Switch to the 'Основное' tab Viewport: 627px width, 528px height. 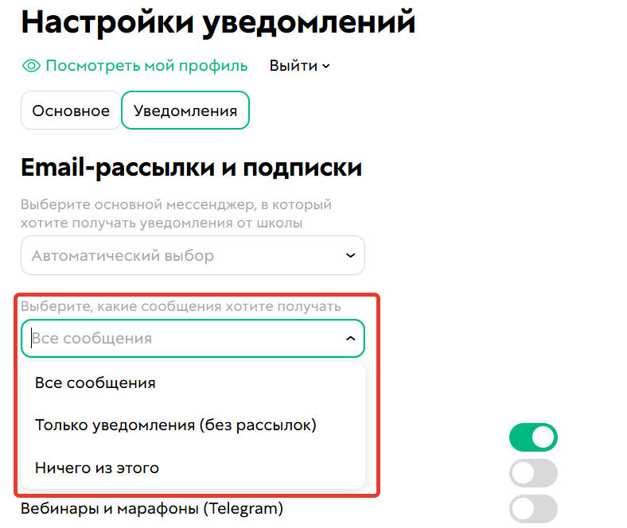click(x=71, y=111)
